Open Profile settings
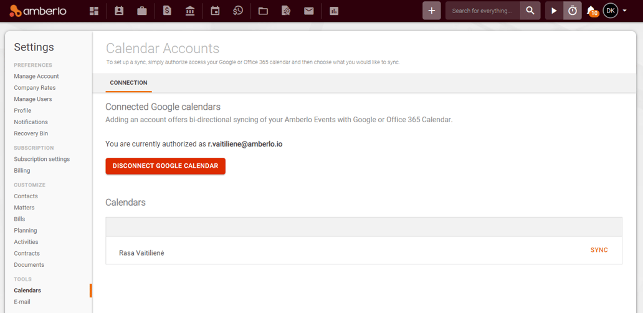 [x=22, y=111]
